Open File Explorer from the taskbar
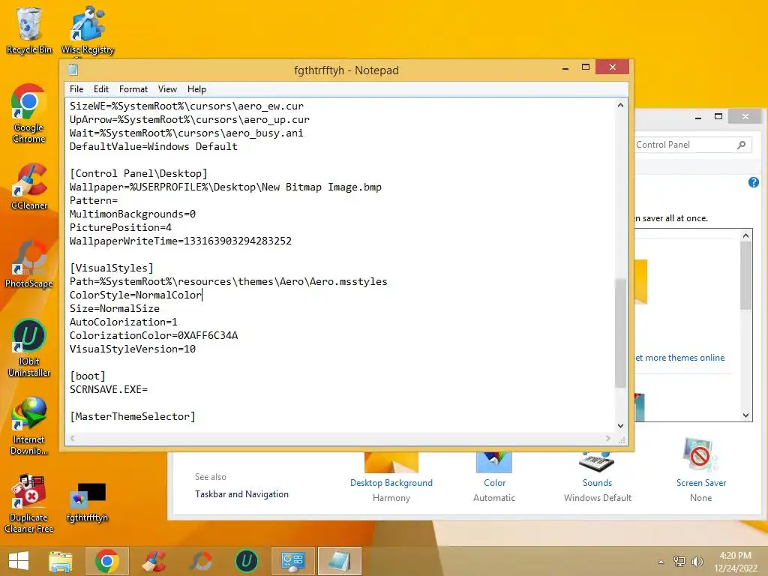The width and height of the screenshot is (768, 576). tap(61, 561)
